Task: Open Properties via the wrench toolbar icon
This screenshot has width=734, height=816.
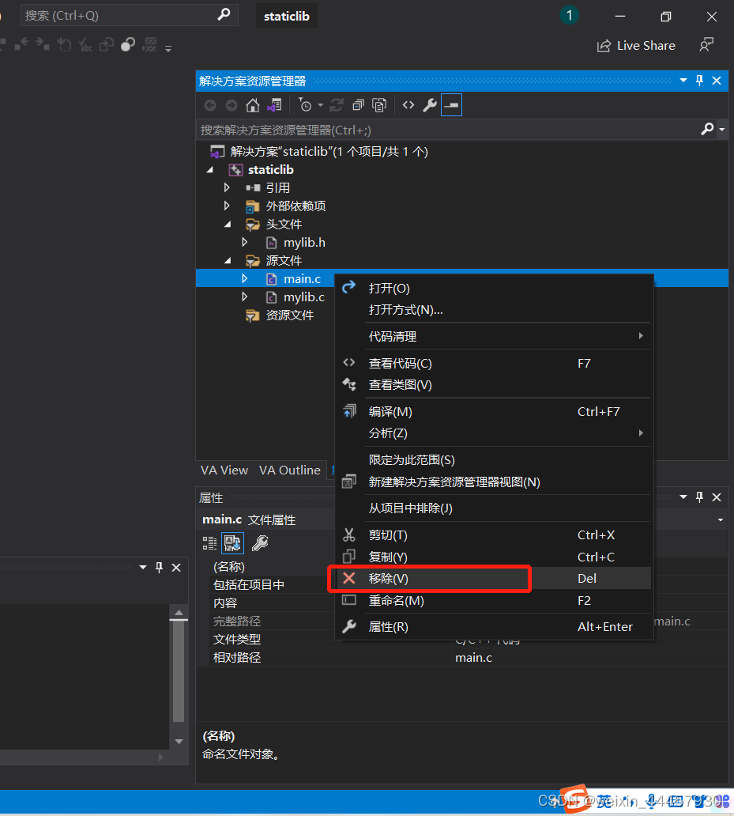Action: (x=430, y=106)
